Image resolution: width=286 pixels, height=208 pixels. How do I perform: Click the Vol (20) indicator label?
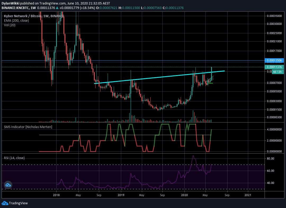point(10,25)
